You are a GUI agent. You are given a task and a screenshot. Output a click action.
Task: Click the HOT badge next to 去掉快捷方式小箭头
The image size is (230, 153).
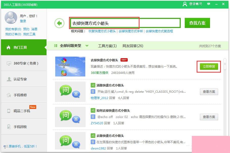point(124,60)
